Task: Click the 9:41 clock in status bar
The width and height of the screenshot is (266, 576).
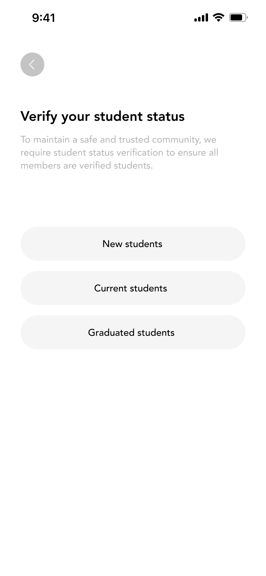Action: (x=44, y=18)
